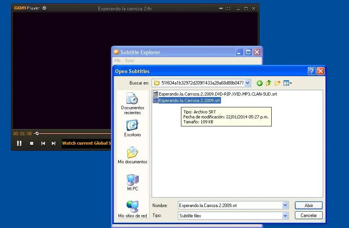Click the video seek bar handle
Viewport: 349px width, 228px height.
pos(37,134)
